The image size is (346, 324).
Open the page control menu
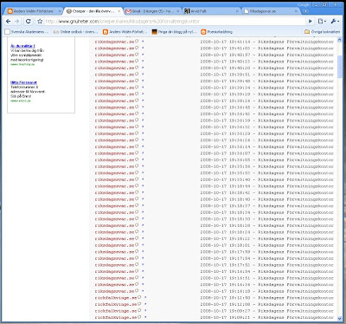coord(322,22)
